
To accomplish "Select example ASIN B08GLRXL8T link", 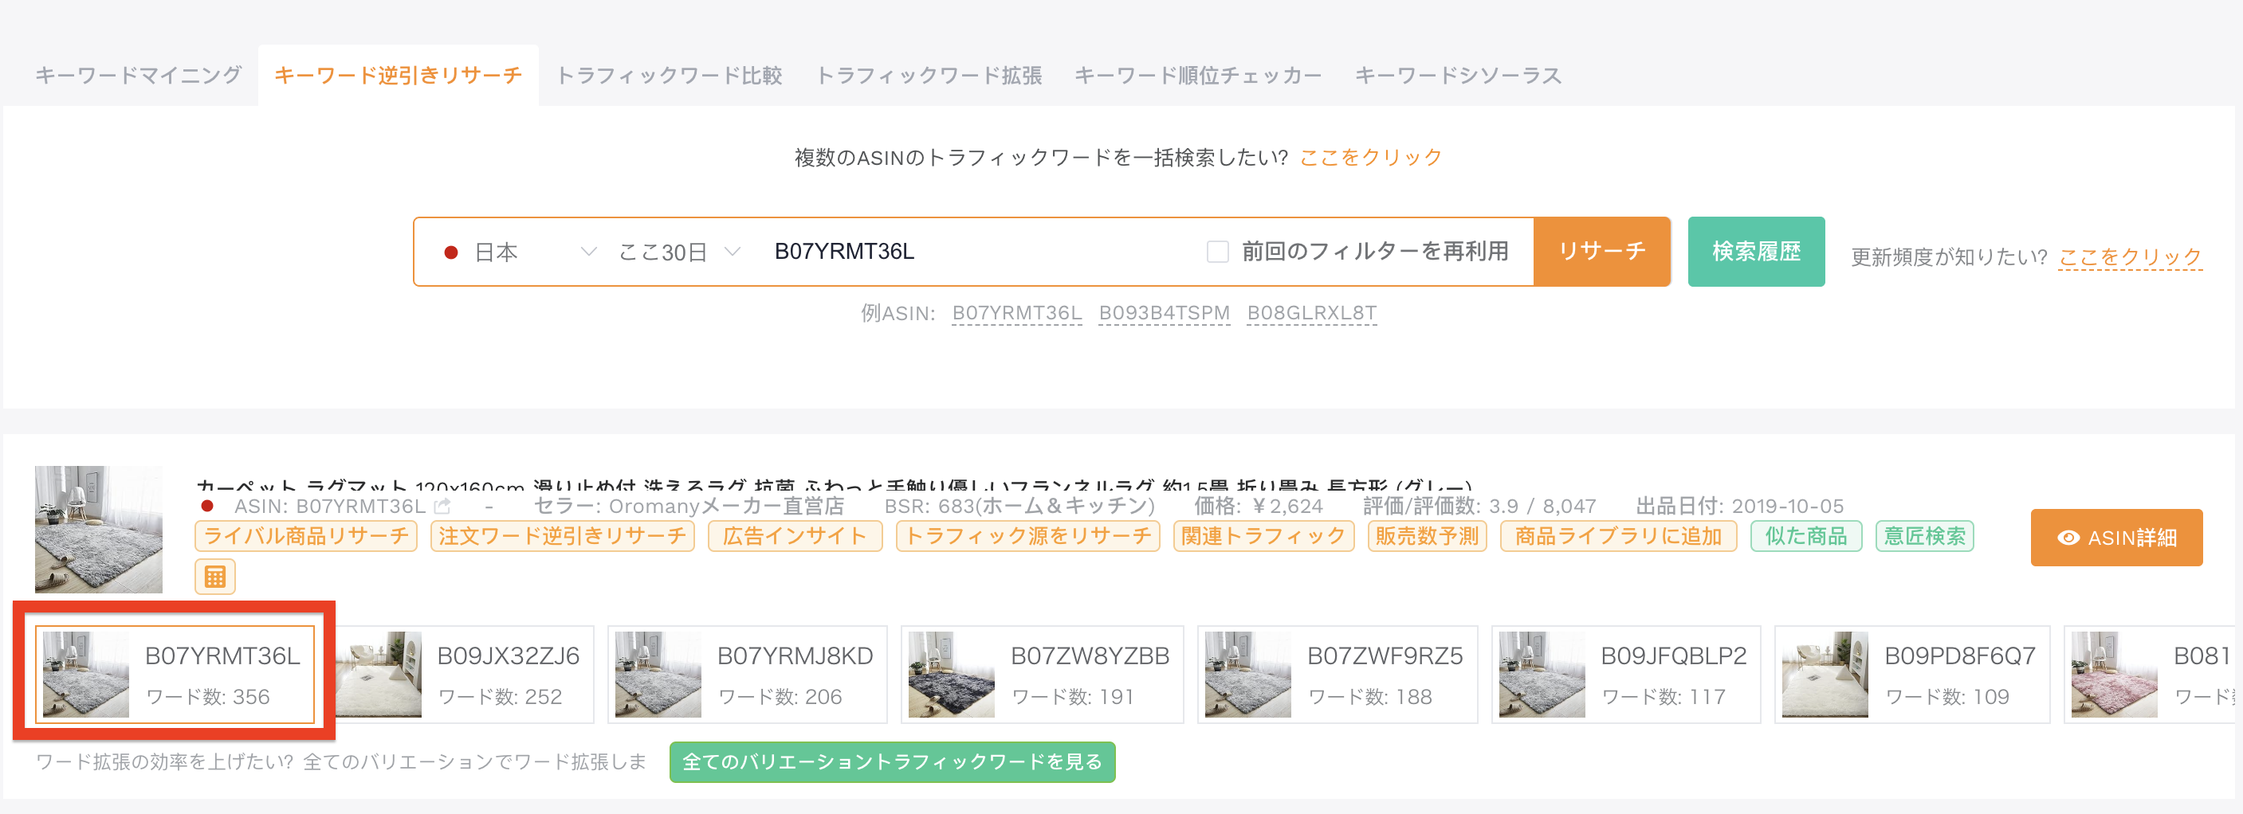I will (x=1311, y=313).
